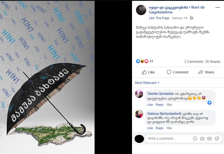Like the post with thumbs-up button

[x=148, y=72]
